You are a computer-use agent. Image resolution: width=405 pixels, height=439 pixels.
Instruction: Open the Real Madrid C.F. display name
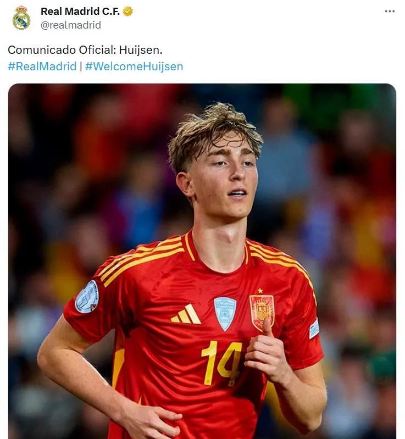point(80,12)
